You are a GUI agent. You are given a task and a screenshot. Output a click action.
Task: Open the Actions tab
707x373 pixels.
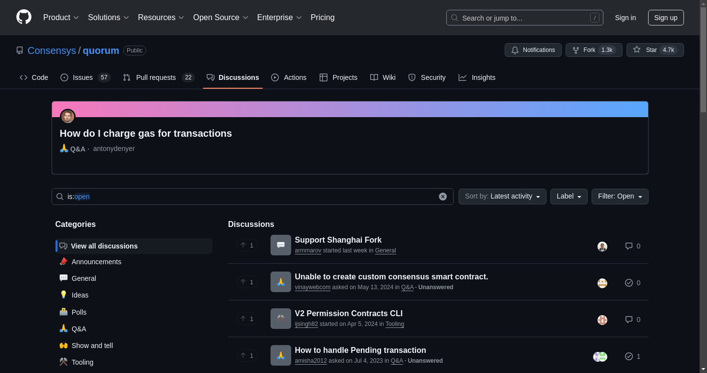pyautogui.click(x=289, y=77)
